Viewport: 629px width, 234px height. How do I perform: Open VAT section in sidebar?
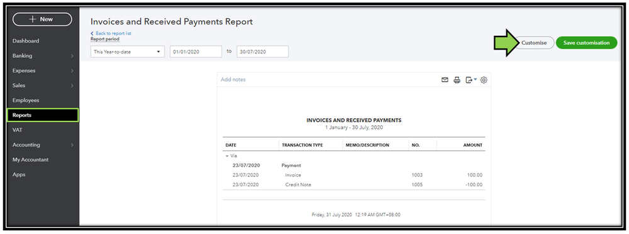[17, 130]
